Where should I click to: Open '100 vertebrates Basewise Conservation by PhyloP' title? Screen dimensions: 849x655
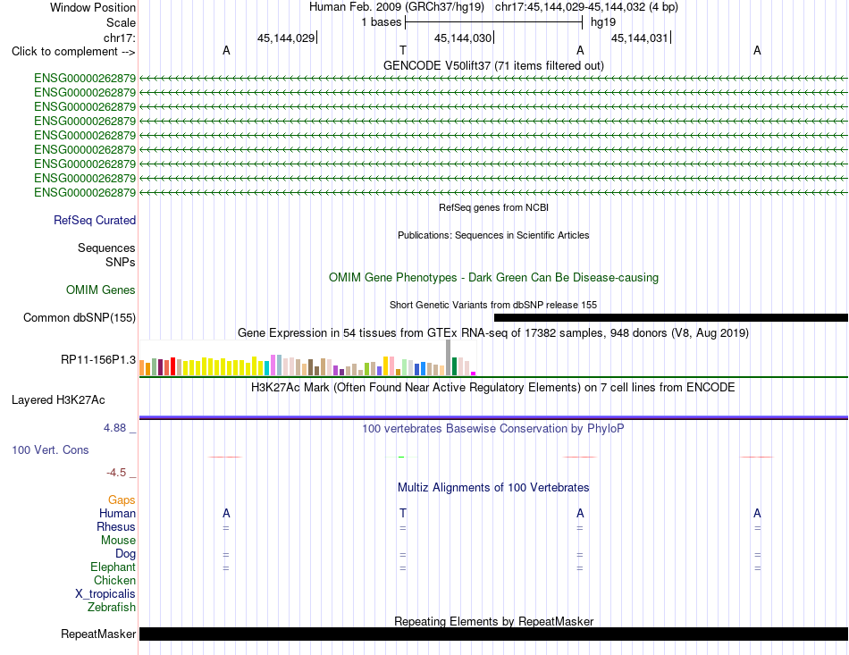(x=493, y=429)
